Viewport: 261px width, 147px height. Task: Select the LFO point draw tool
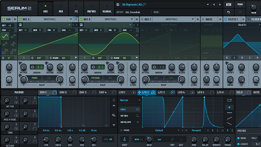[x=229, y=107]
